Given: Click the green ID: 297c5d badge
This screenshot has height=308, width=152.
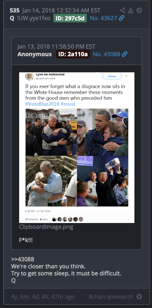Looking at the screenshot, I should click(x=70, y=18).
